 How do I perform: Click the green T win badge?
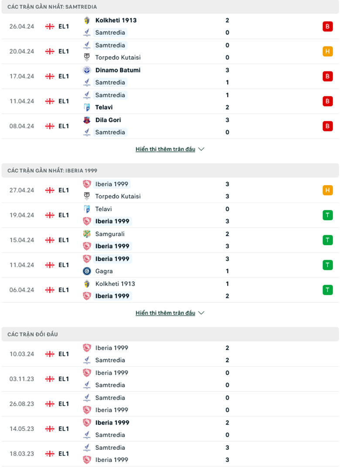pyautogui.click(x=327, y=215)
